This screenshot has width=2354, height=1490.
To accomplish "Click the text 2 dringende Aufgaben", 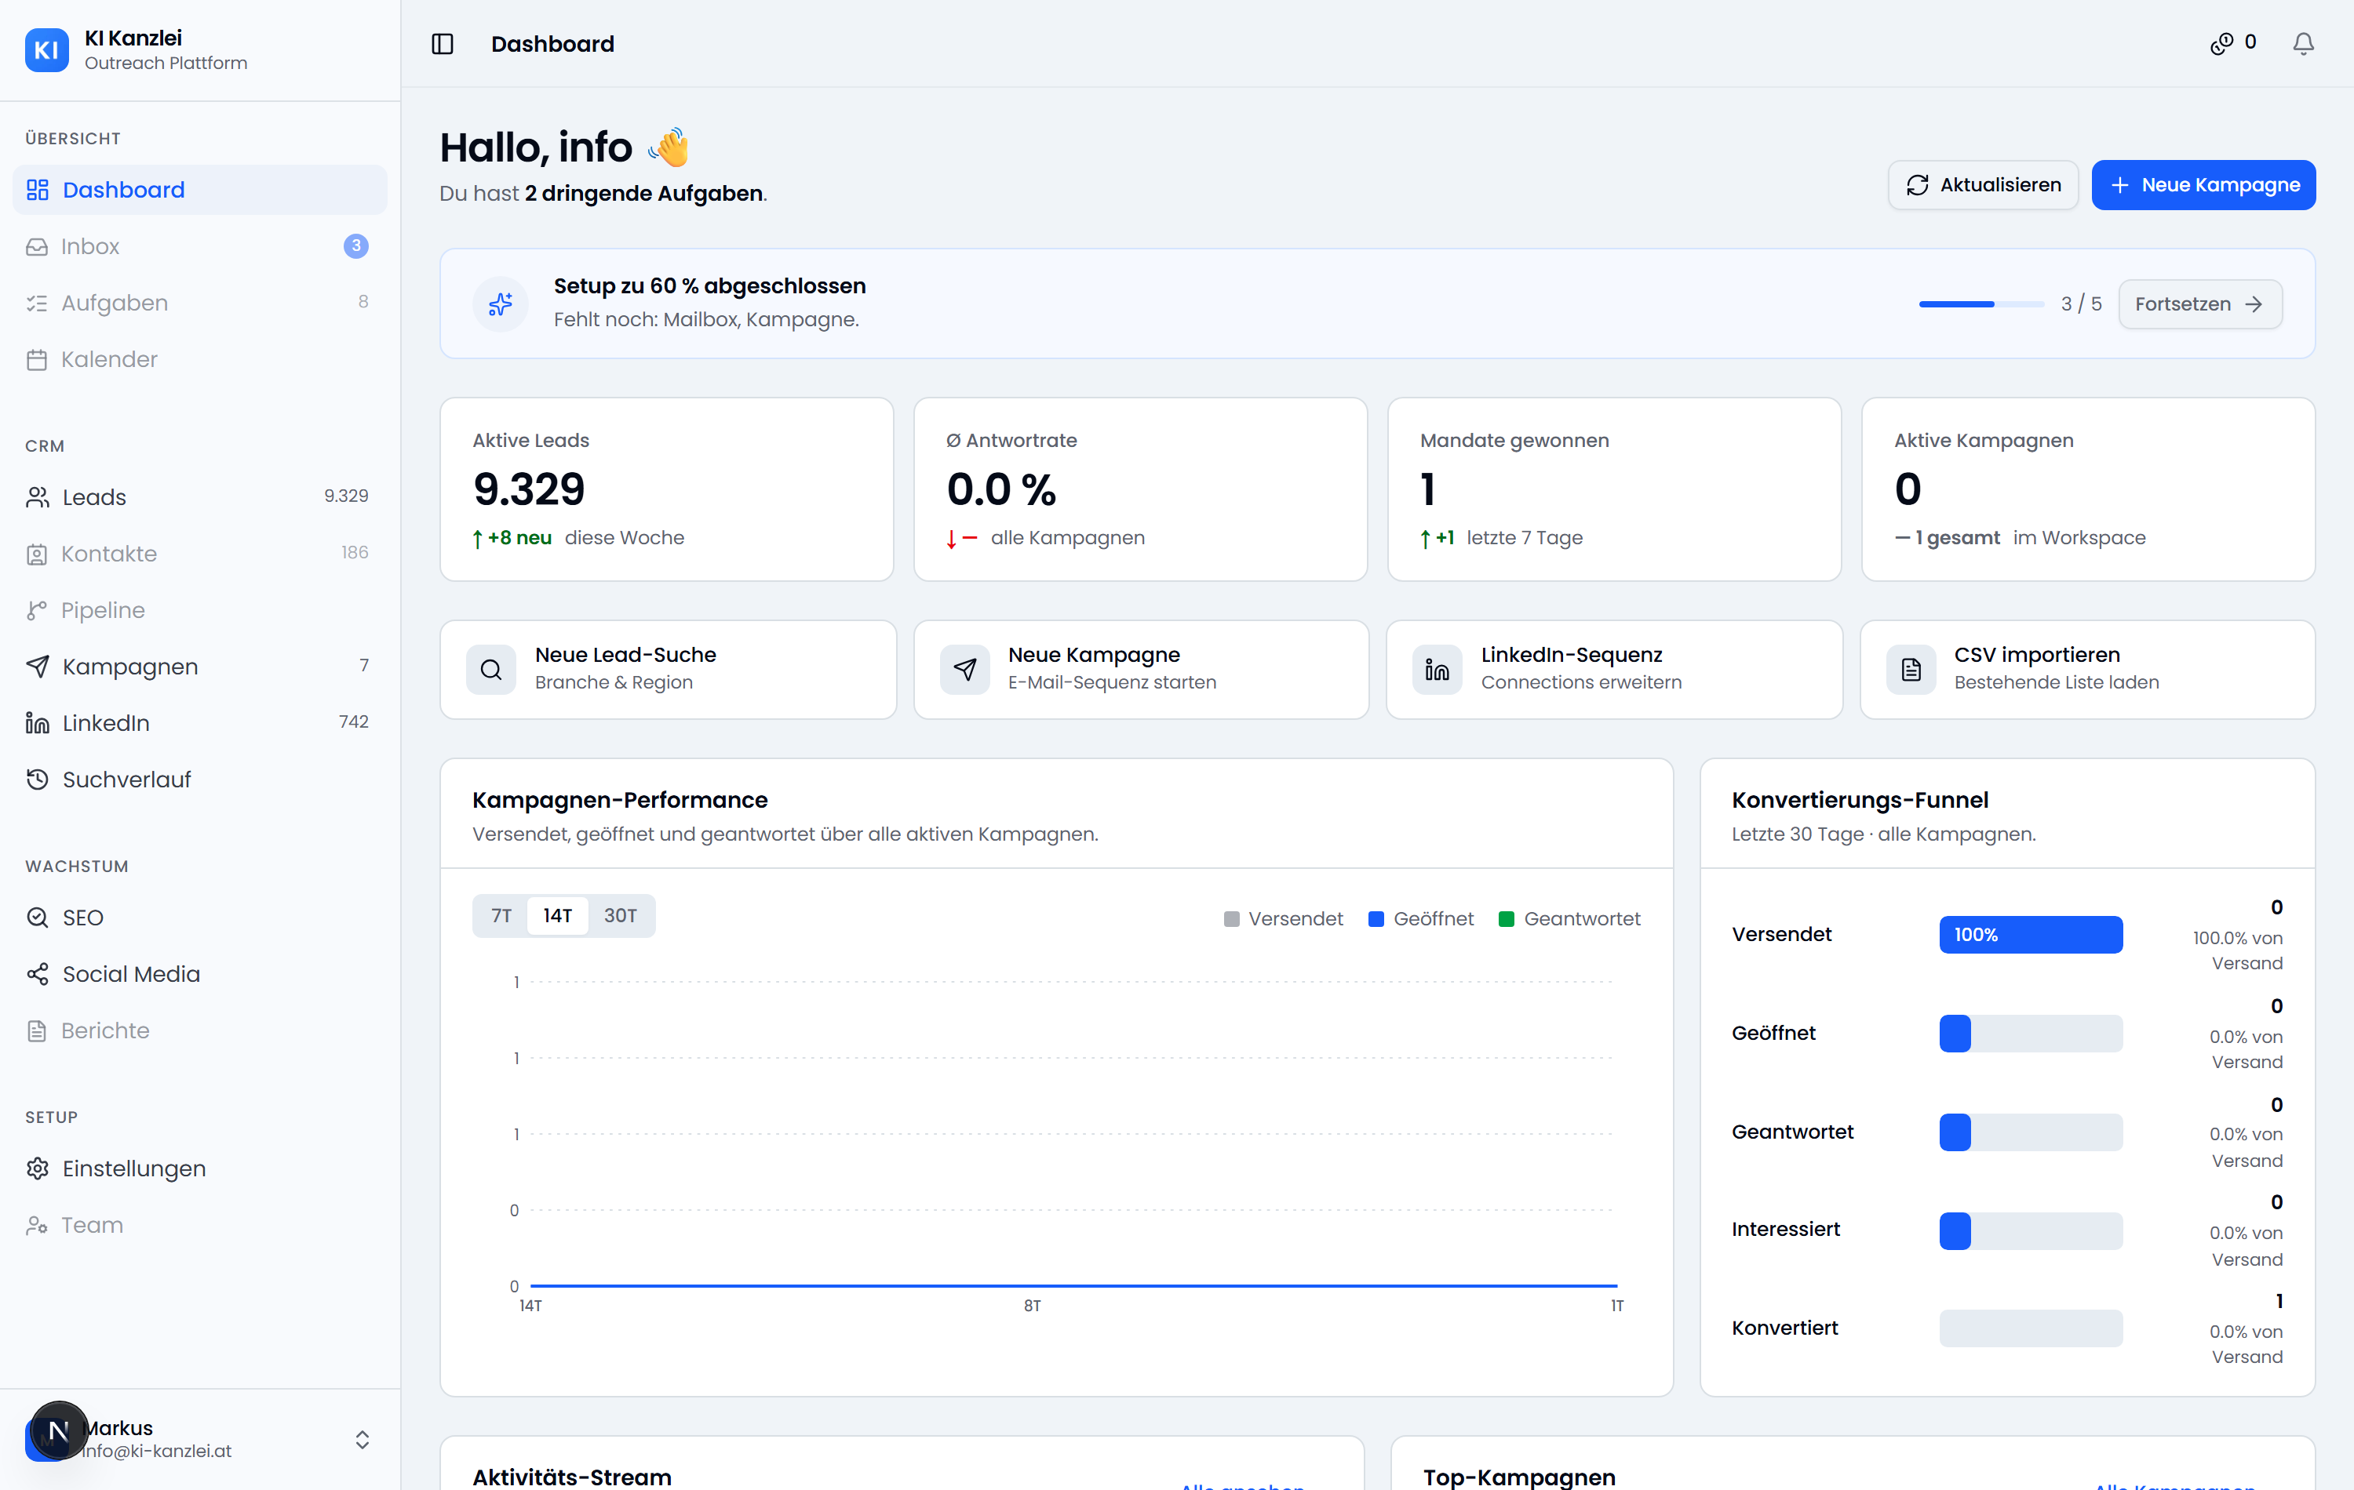I will click(643, 194).
